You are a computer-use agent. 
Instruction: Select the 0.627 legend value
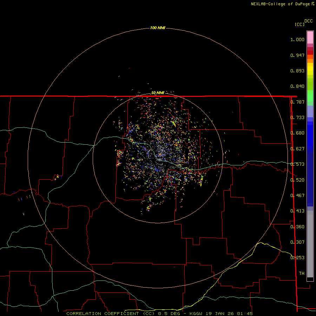tap(297, 149)
